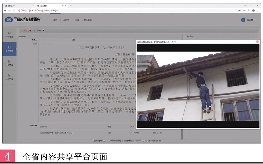Open 统计管理 in the left sidebar
Viewport: 263px width, 164px height.
9,77
